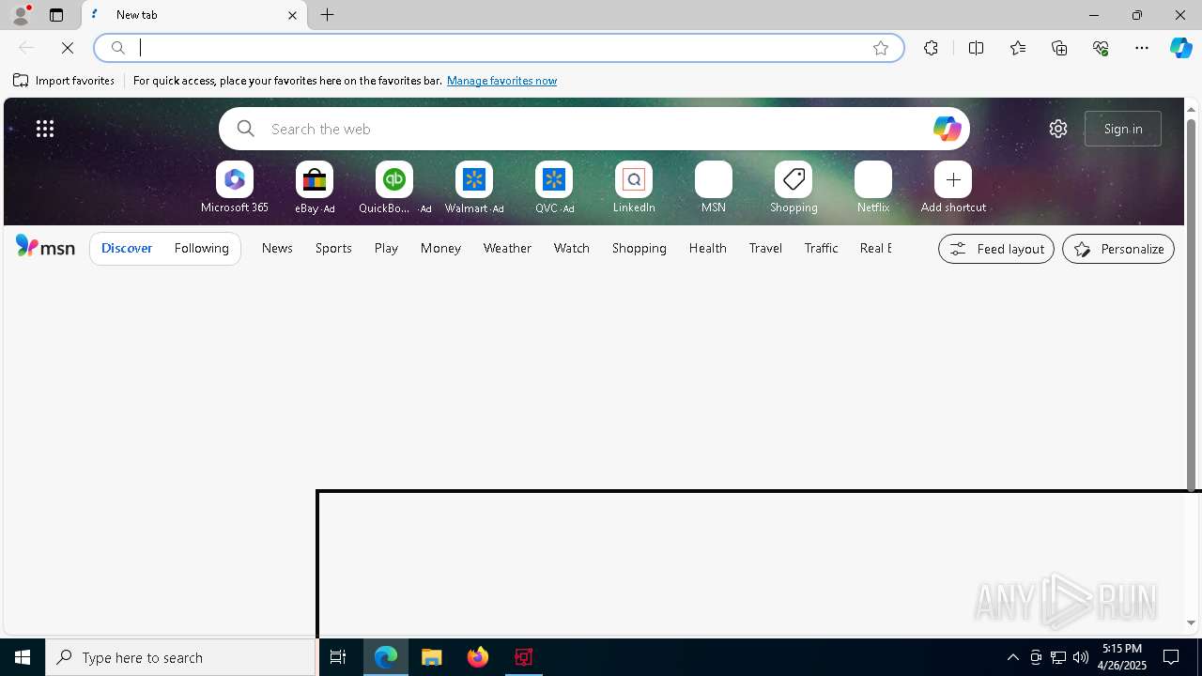Image resolution: width=1202 pixels, height=676 pixels.
Task: Open the notifications action center
Action: (1171, 657)
